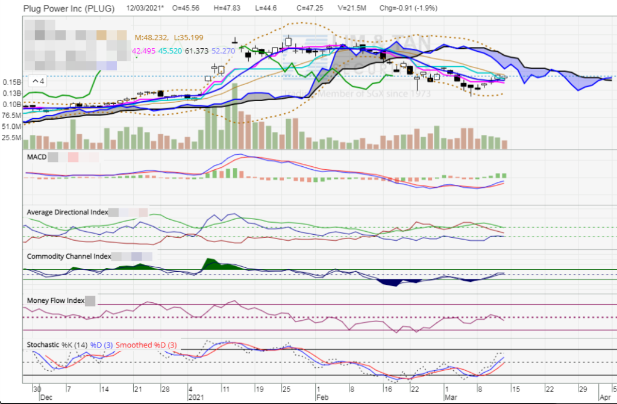Image resolution: width=617 pixels, height=404 pixels.
Task: Click the "0.13B" volume axis label
Action: click(x=11, y=93)
